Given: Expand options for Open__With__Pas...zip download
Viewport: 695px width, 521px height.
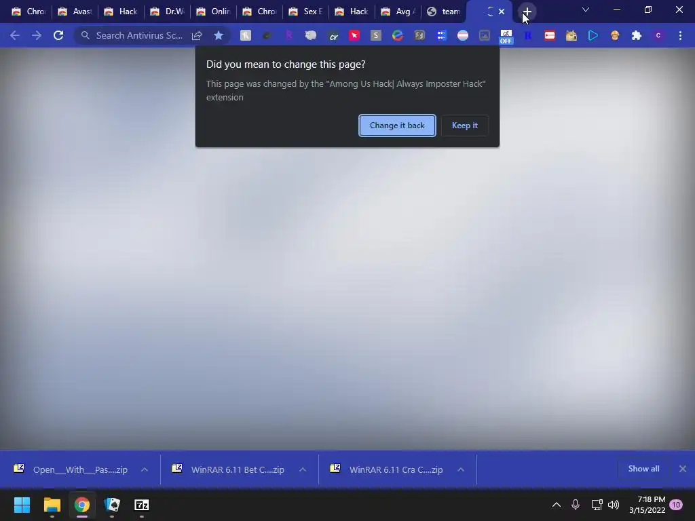Looking at the screenshot, I should coord(145,469).
